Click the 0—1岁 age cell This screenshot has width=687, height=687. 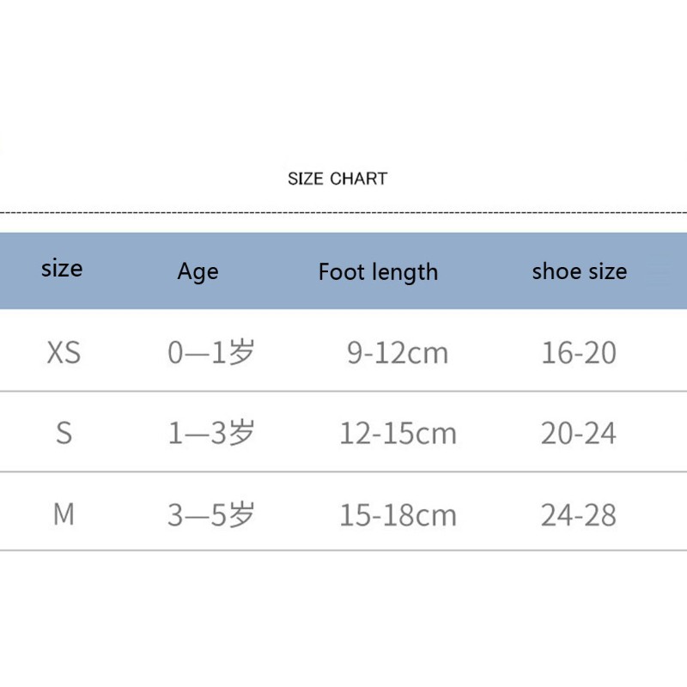tap(211, 352)
